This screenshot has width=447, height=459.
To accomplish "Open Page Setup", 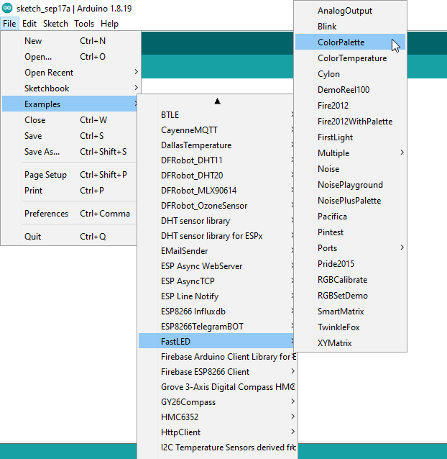I will pyautogui.click(x=70, y=175).
